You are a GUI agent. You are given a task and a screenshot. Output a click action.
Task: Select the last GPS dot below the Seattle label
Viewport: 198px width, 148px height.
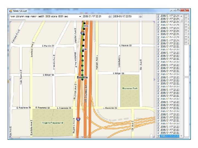(x=82, y=79)
